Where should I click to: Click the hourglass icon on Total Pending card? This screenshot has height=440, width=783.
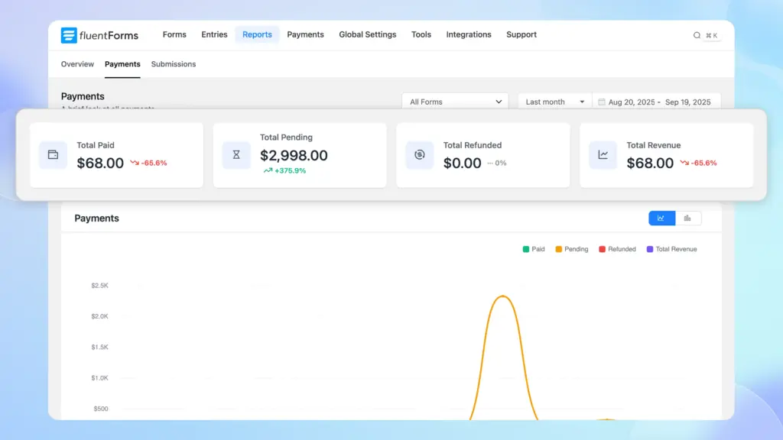click(236, 154)
